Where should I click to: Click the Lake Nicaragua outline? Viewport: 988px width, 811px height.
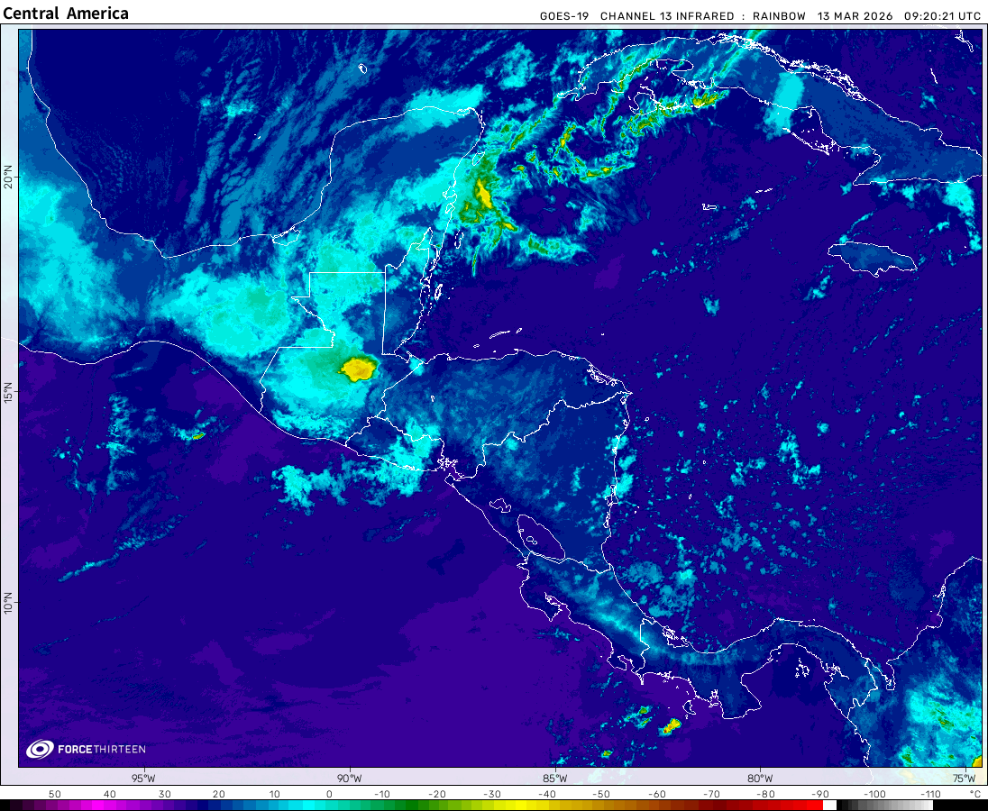(539, 537)
